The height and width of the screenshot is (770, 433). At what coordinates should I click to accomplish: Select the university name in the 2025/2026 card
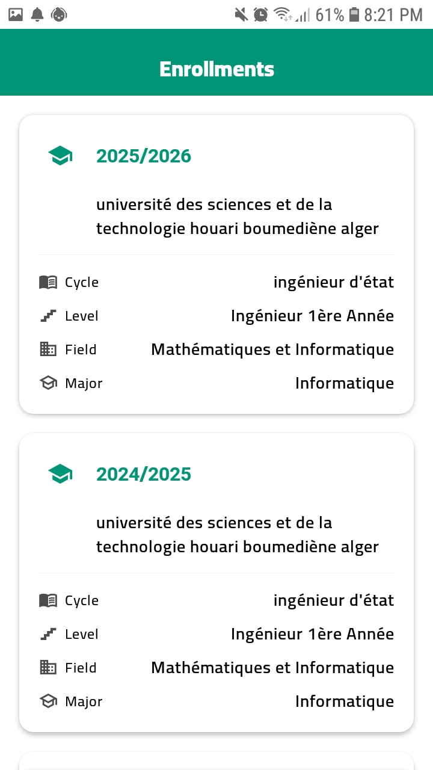pyautogui.click(x=238, y=217)
